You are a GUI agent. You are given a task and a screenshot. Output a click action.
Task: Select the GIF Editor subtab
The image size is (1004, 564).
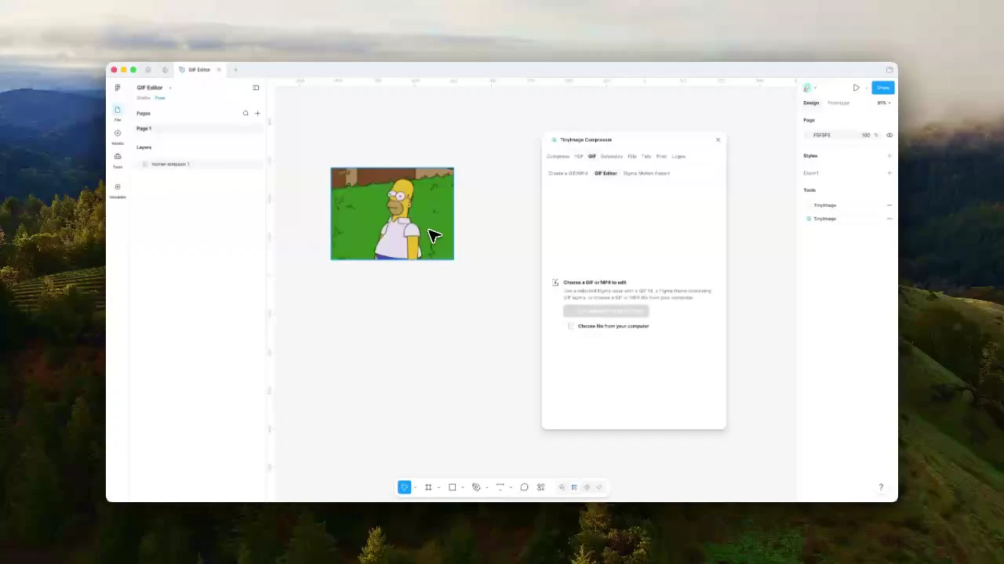(x=606, y=173)
